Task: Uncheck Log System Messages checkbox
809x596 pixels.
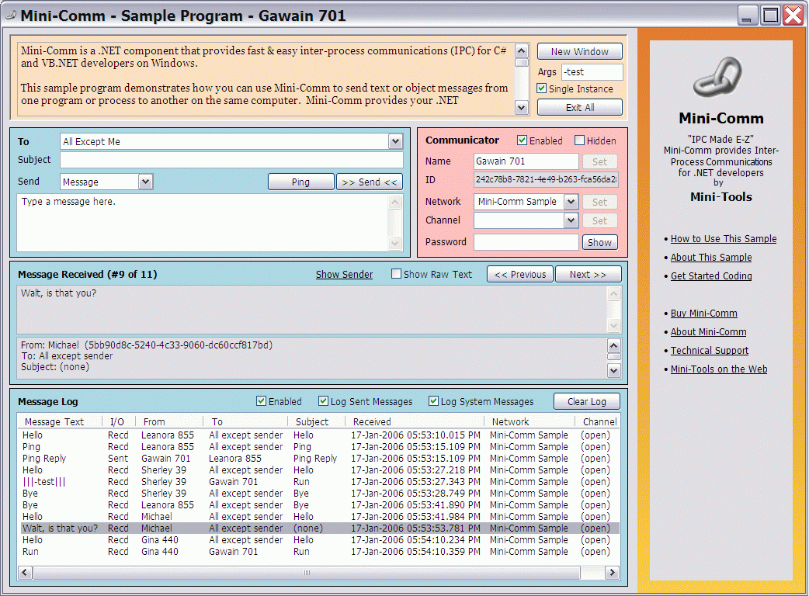Action: click(x=434, y=401)
